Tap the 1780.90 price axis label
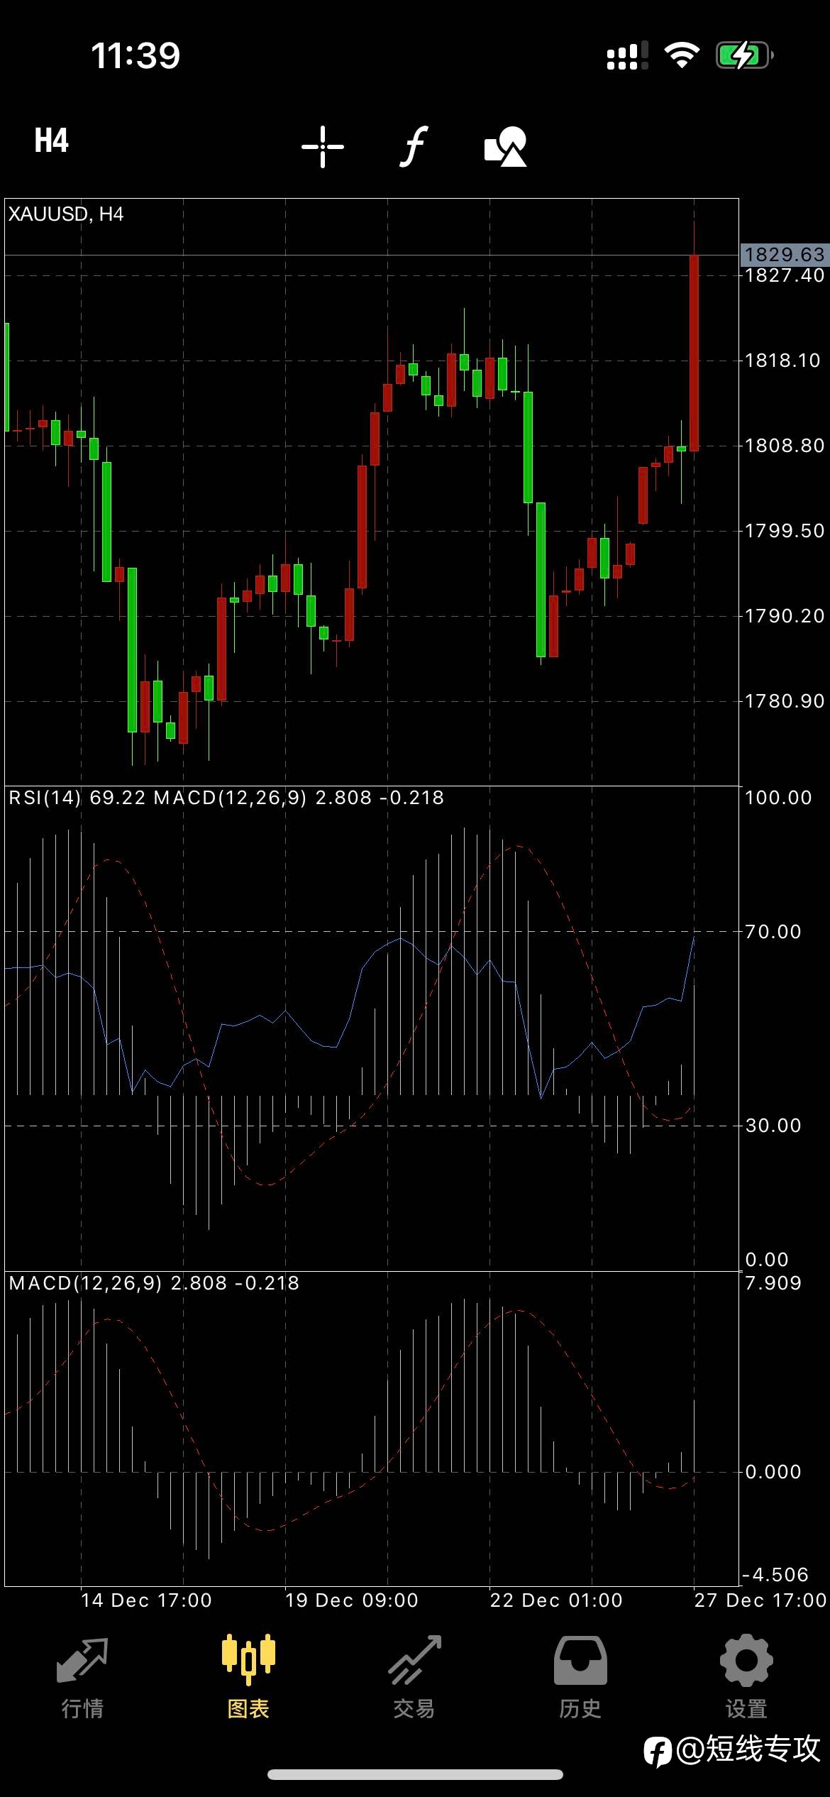 (x=785, y=701)
